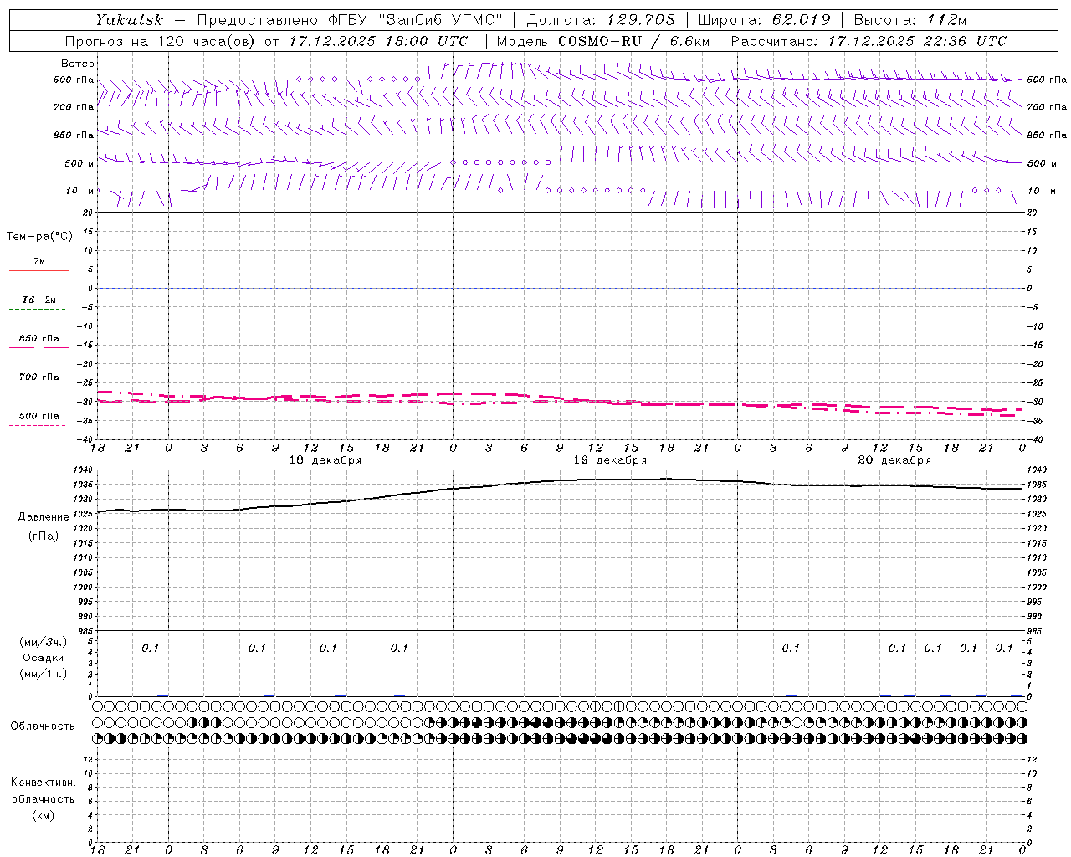Click the (мм/1ч.) precipitation unit label

[43, 674]
